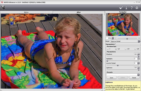This screenshot has width=141, height=91.
Task: Click the Navigator thumbnail preview
Action: click(123, 25)
